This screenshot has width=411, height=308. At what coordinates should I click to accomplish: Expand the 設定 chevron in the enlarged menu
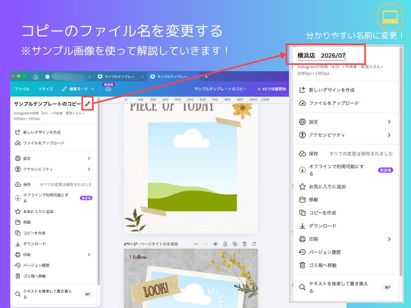coord(389,122)
